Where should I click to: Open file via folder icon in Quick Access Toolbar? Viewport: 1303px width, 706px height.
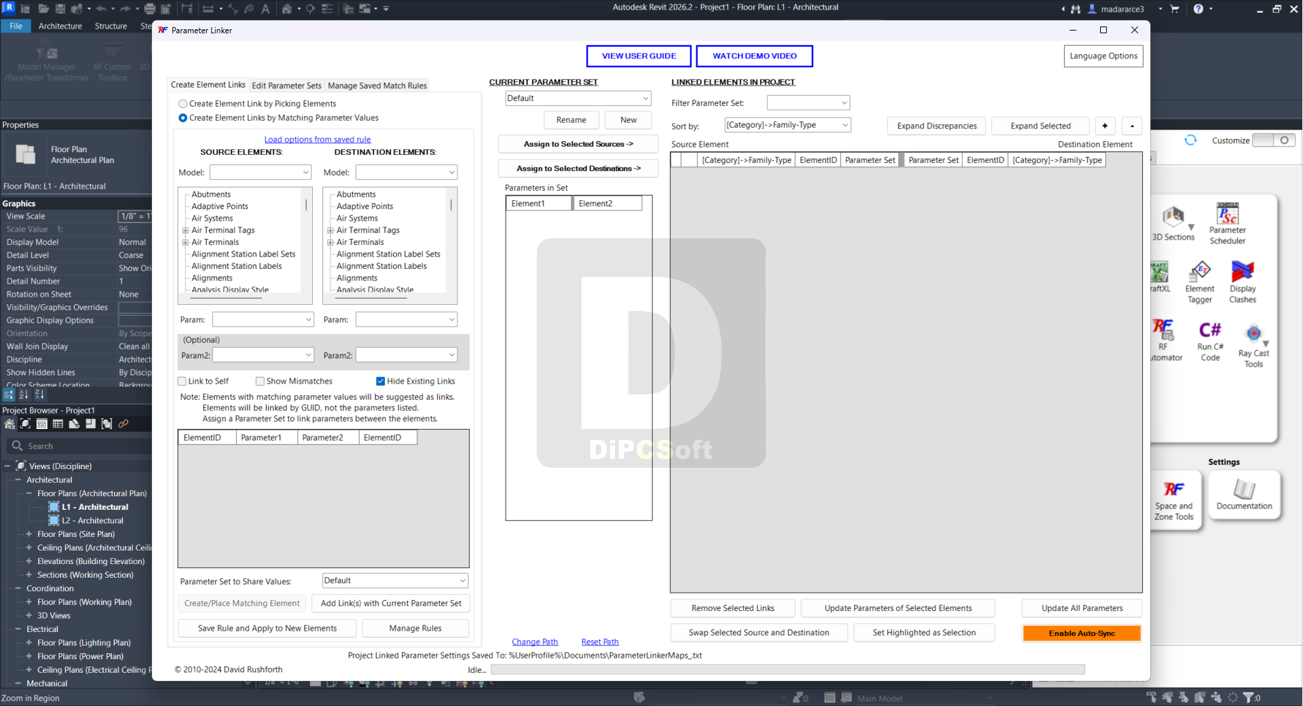pos(43,9)
